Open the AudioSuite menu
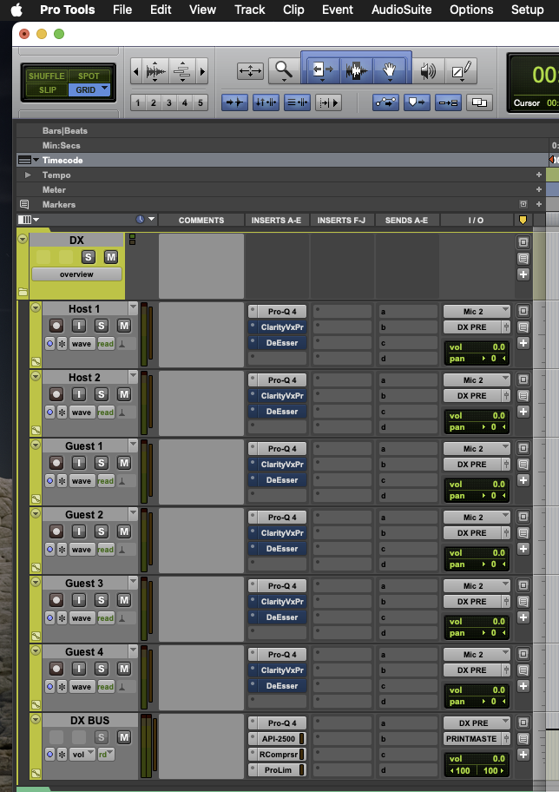The height and width of the screenshot is (792, 559). pyautogui.click(x=401, y=10)
